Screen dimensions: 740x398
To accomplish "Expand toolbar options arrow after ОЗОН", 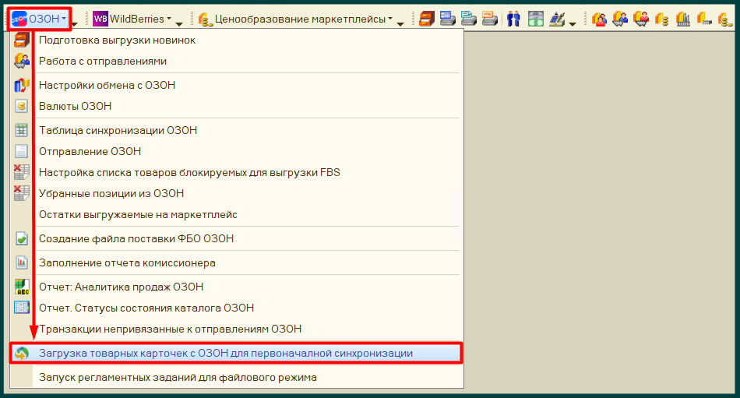I will 75,23.
